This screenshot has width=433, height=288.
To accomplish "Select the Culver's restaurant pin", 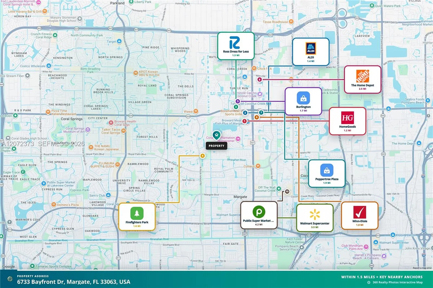I will pos(258,166).
